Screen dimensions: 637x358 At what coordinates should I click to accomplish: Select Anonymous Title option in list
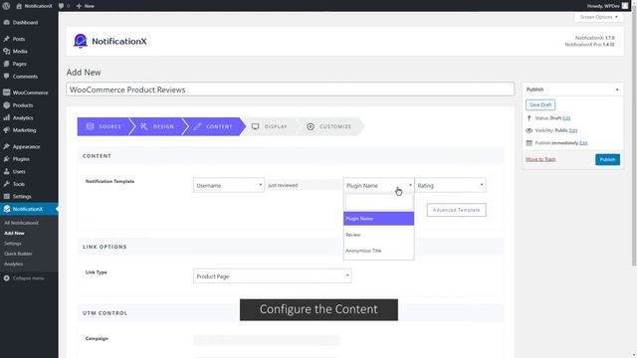point(378,251)
